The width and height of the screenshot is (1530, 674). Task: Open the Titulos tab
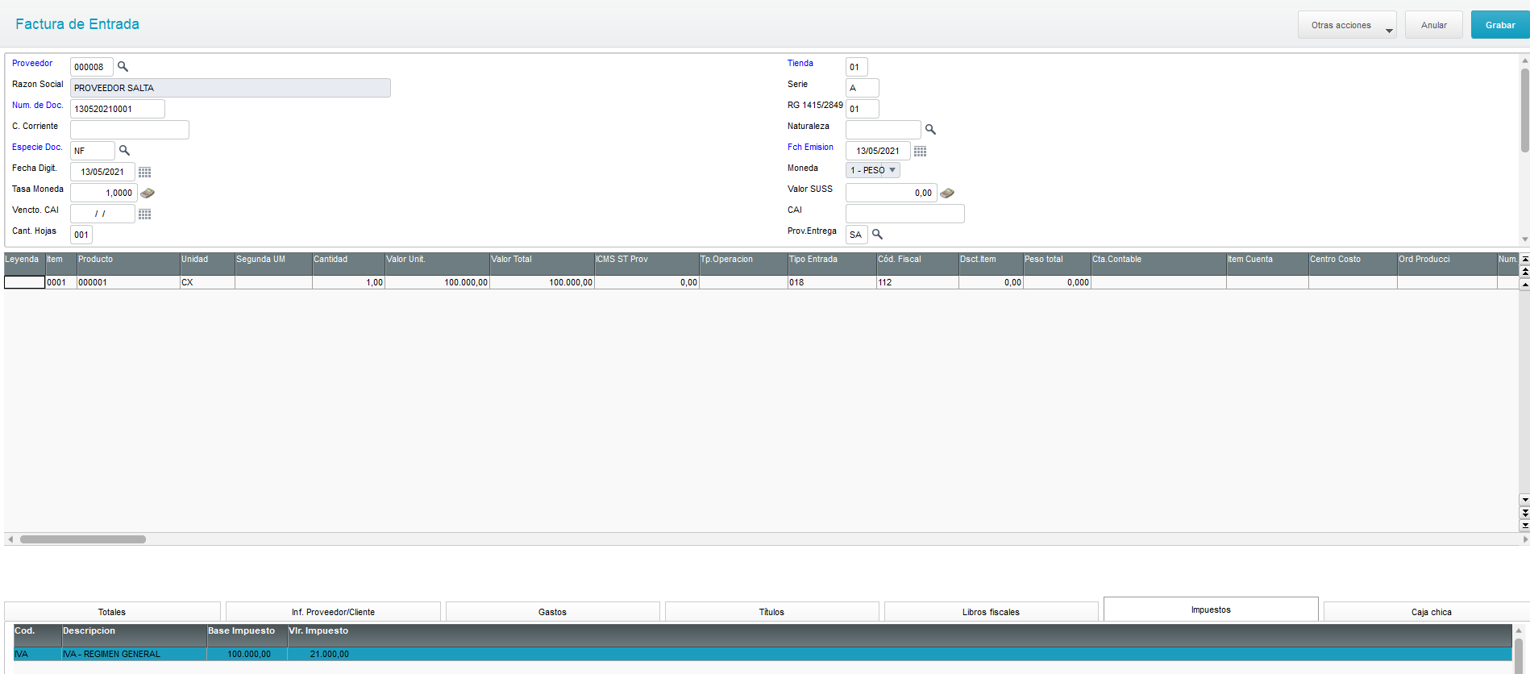pyautogui.click(x=771, y=612)
